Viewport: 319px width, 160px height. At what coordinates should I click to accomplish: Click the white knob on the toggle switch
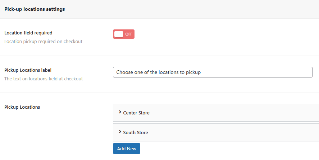119,34
